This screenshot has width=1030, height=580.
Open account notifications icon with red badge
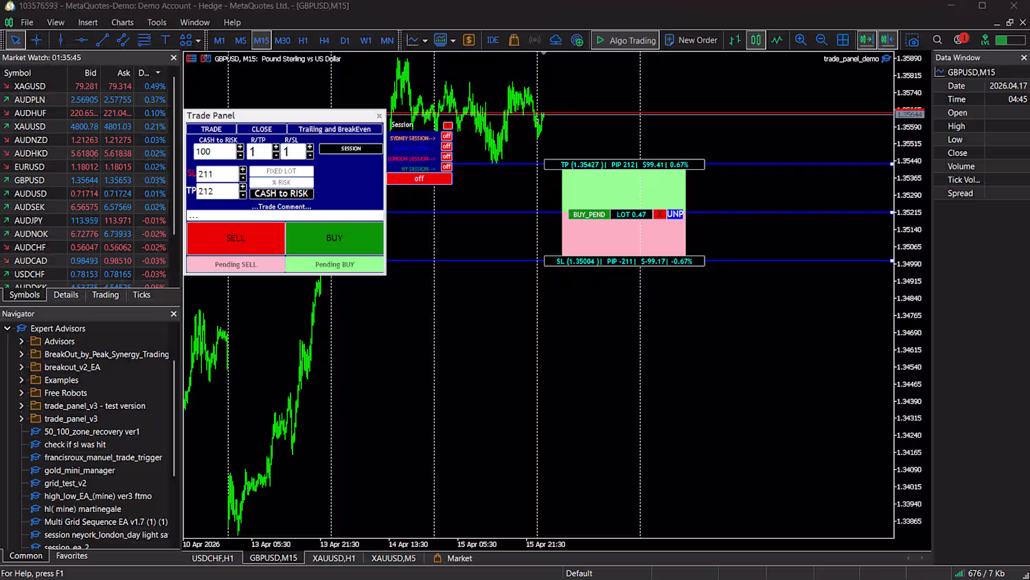[x=960, y=40]
